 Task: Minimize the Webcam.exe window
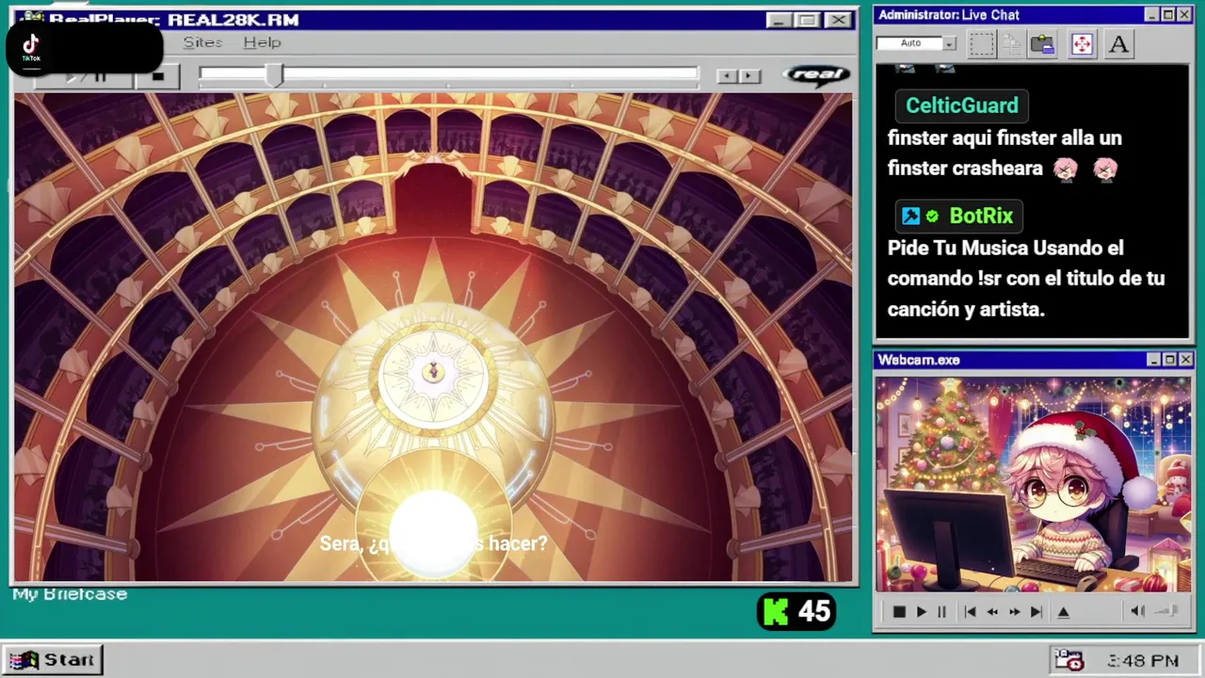pos(1153,360)
